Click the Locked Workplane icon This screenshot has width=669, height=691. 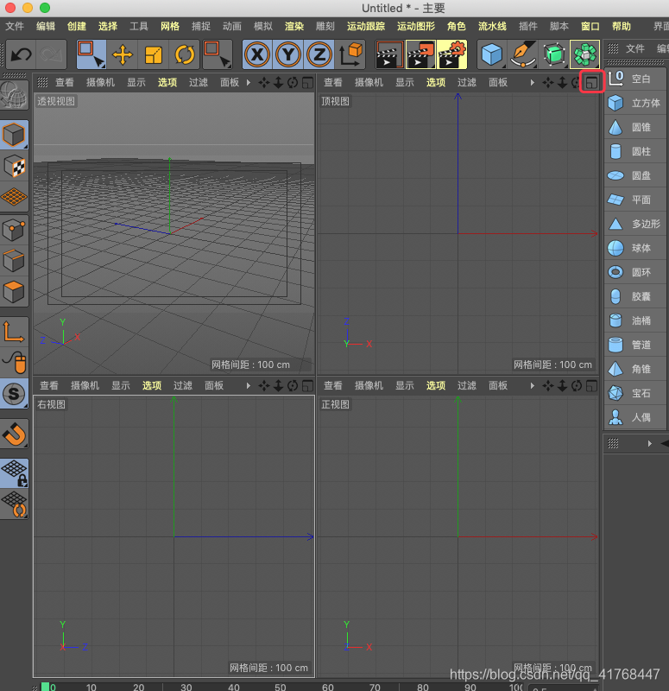[x=14, y=473]
